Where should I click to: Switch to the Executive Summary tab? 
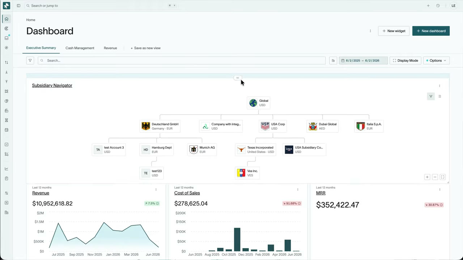click(x=41, y=48)
